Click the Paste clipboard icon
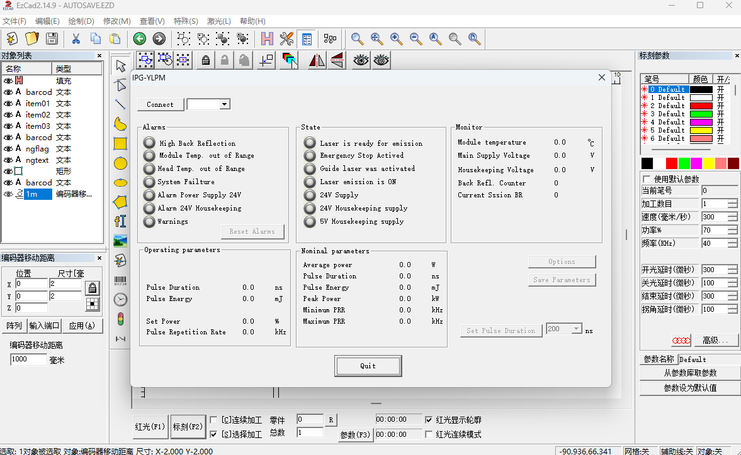 click(115, 39)
